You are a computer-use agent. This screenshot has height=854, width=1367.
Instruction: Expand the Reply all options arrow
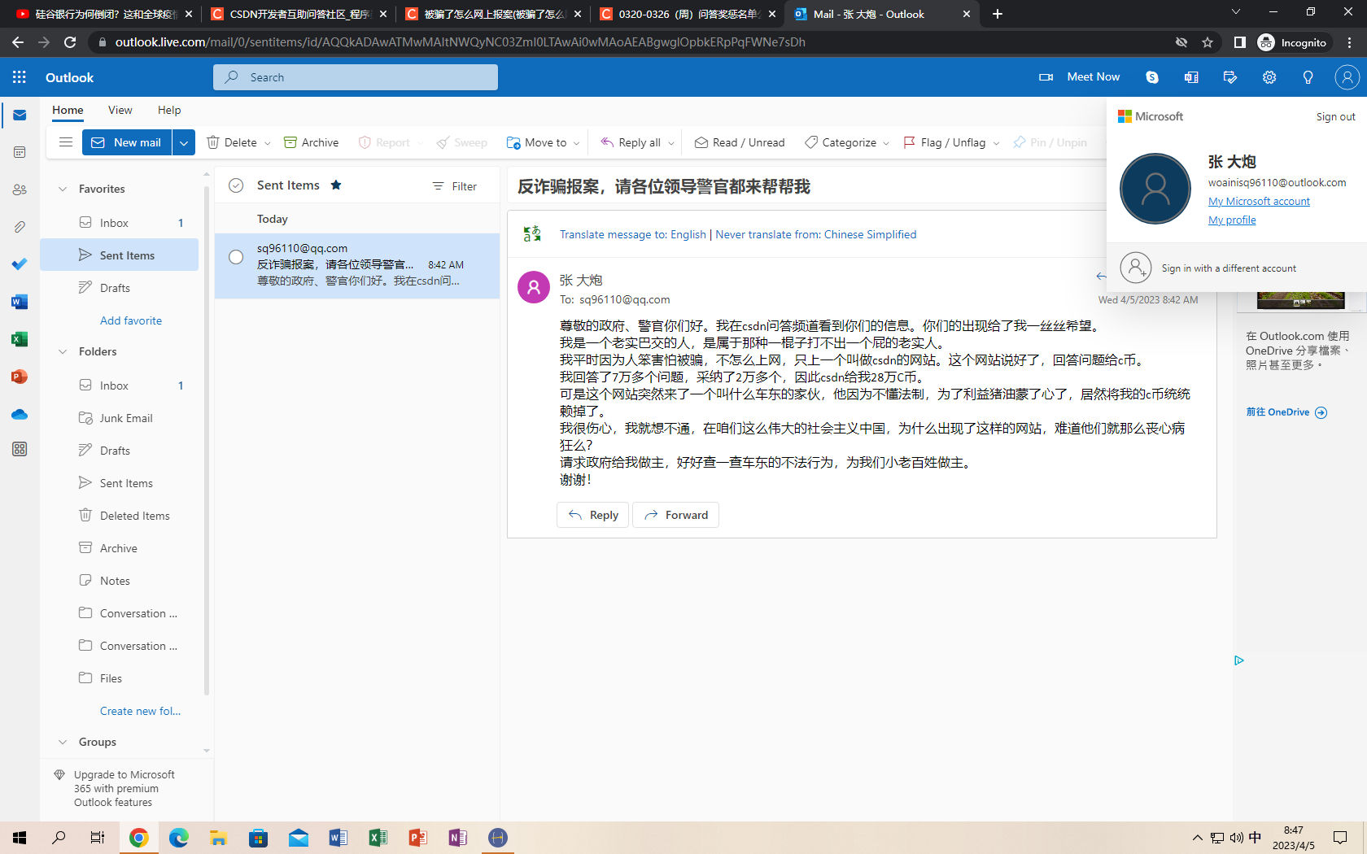pos(671,143)
